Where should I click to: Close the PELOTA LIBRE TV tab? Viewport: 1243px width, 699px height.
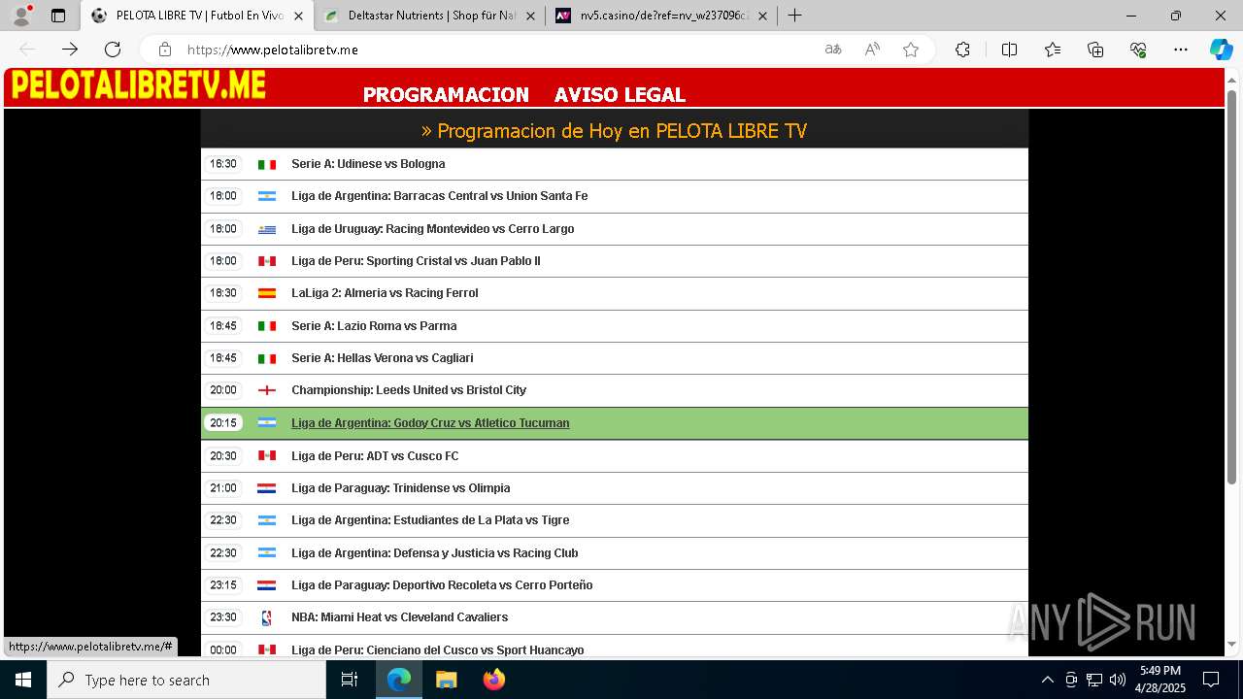point(298,16)
